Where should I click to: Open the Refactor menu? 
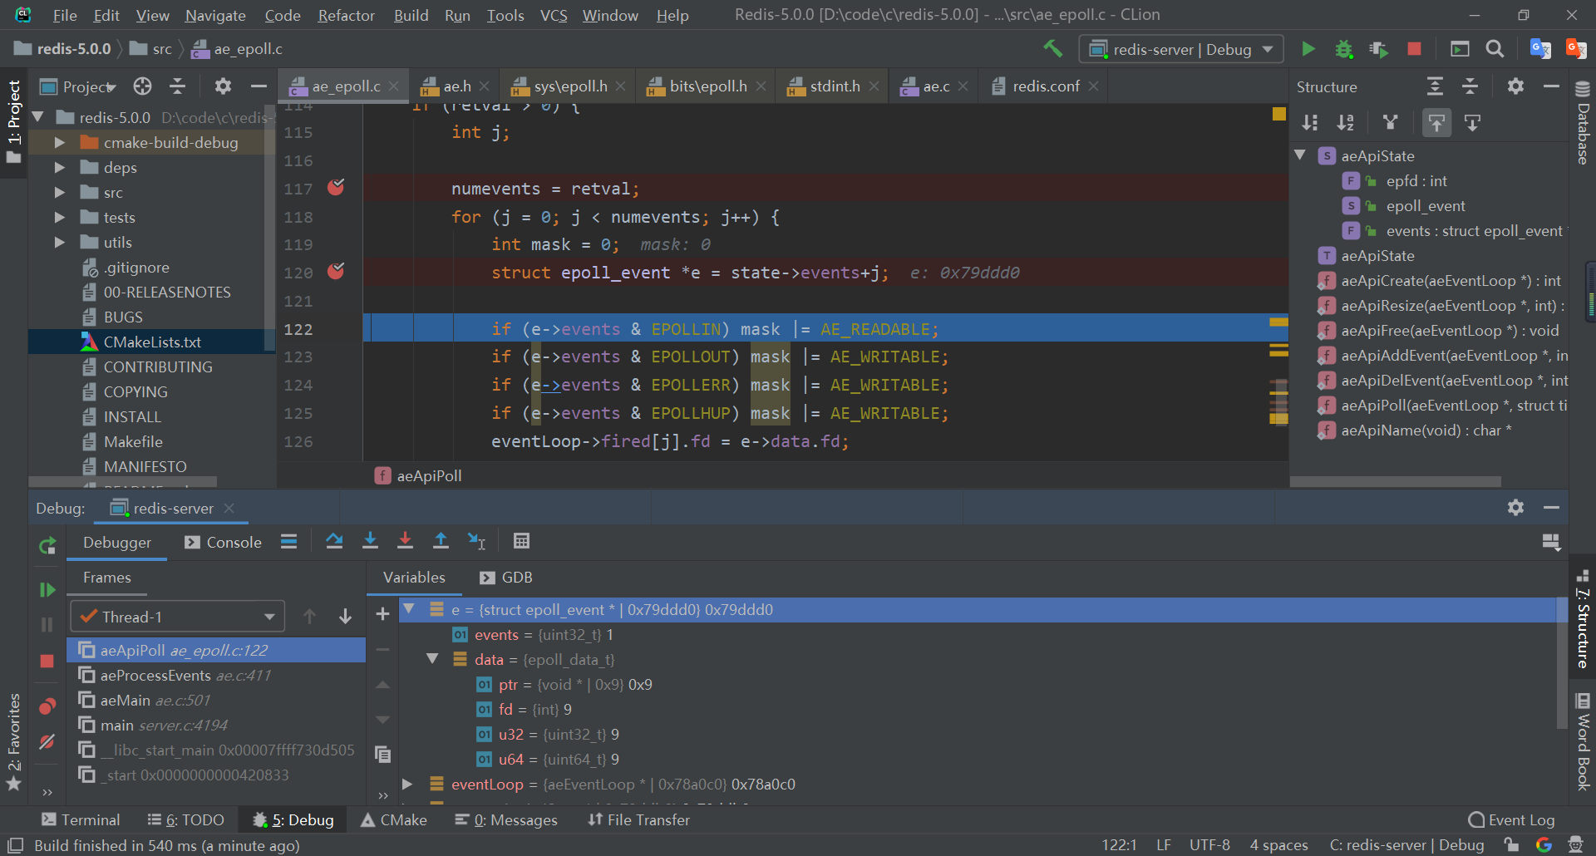click(x=346, y=15)
